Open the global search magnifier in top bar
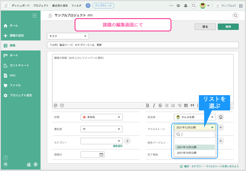 tap(194, 5)
